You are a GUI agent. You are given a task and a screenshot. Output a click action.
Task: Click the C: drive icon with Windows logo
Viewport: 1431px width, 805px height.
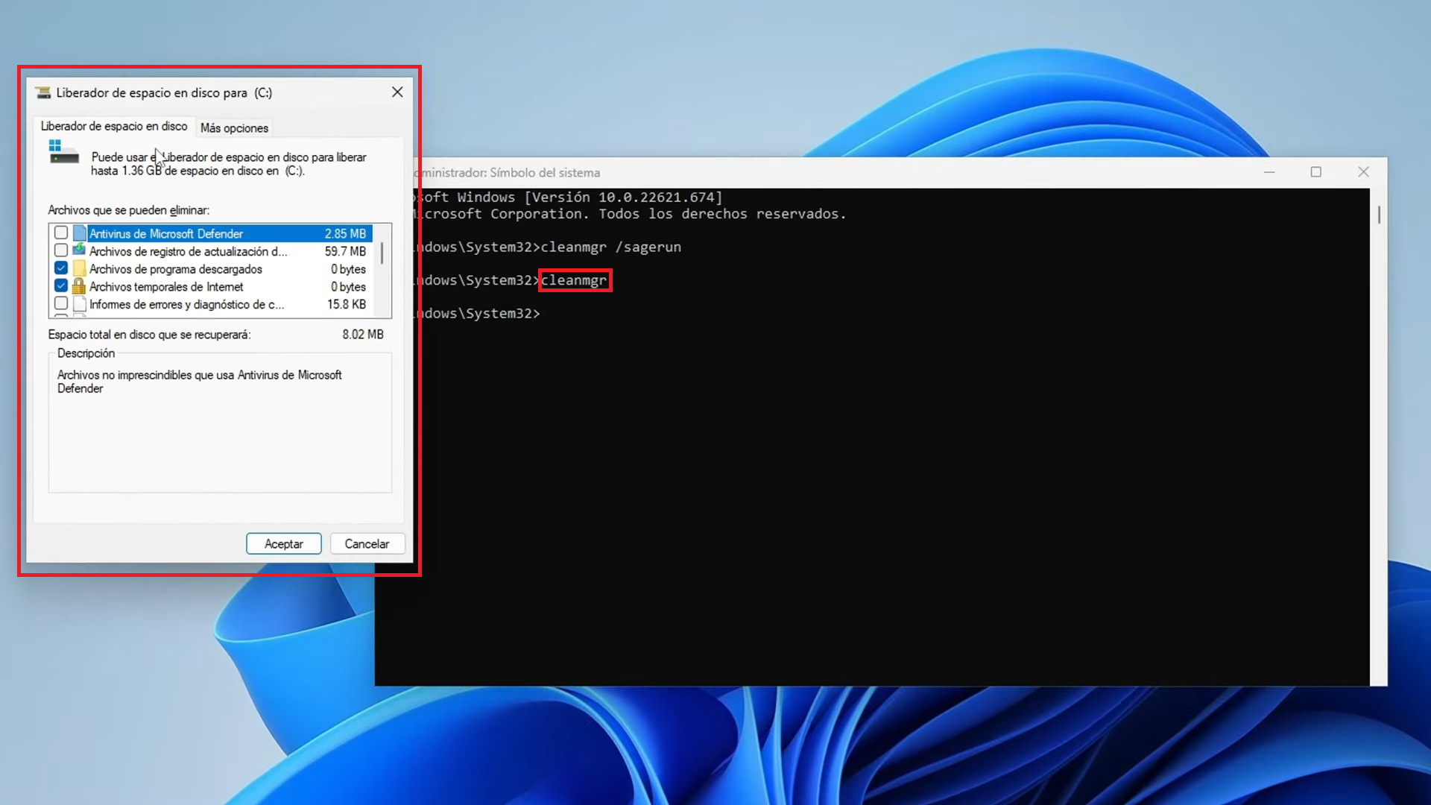63,151
